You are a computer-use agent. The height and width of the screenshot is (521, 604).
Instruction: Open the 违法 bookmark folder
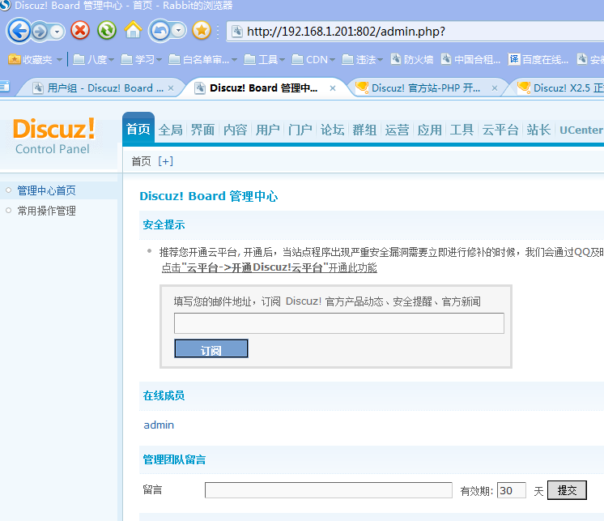point(362,59)
